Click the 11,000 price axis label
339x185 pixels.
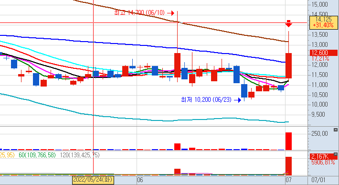(x=319, y=85)
